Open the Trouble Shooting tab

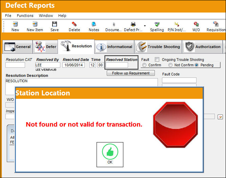pyautogui.click(x=158, y=47)
